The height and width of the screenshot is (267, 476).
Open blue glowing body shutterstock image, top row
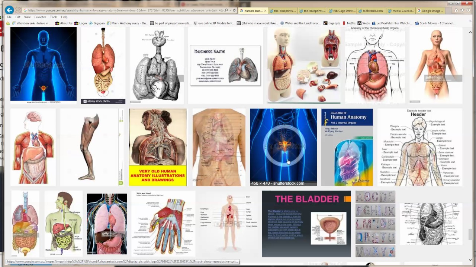44,64
